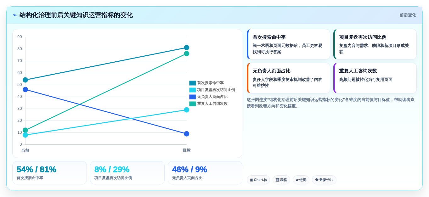Click the 项目复盘再次访问比例 legend label

(216, 90)
